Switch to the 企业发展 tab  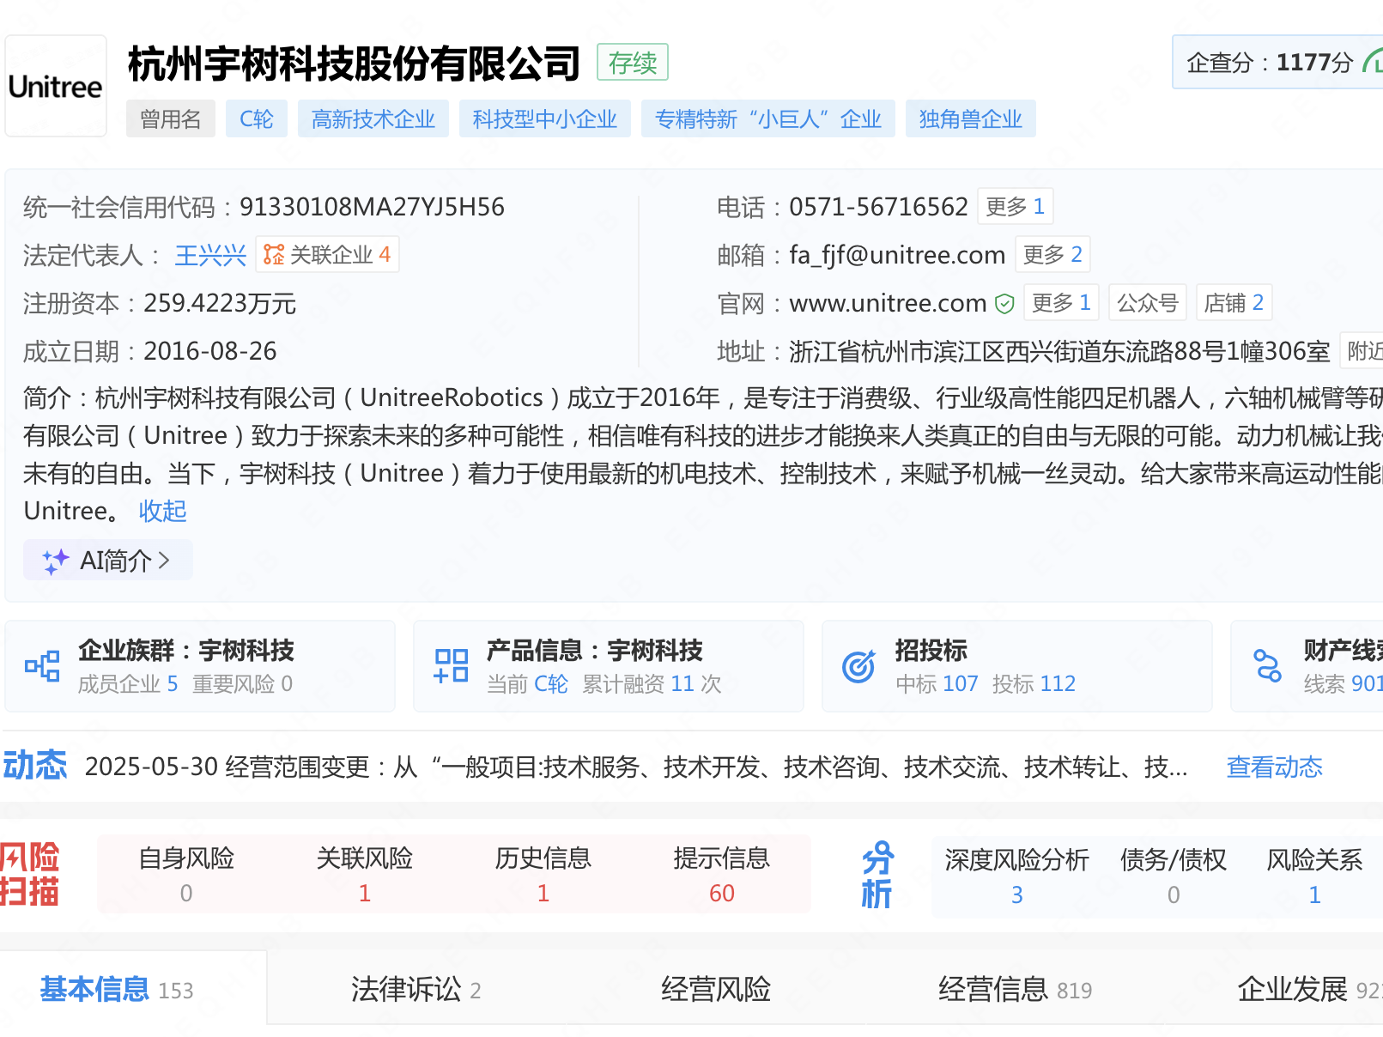1308,989
